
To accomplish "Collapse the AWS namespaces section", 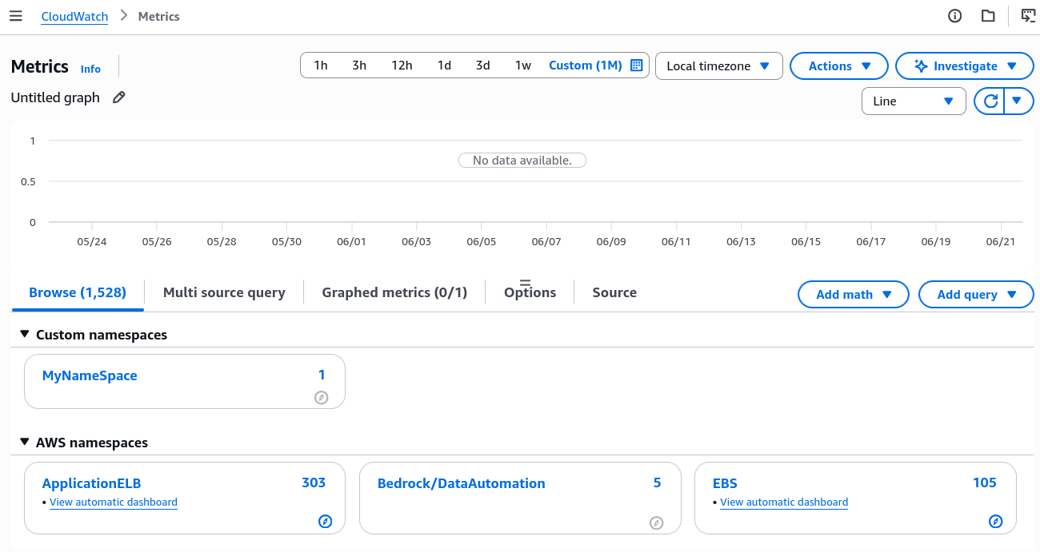I will [24, 443].
